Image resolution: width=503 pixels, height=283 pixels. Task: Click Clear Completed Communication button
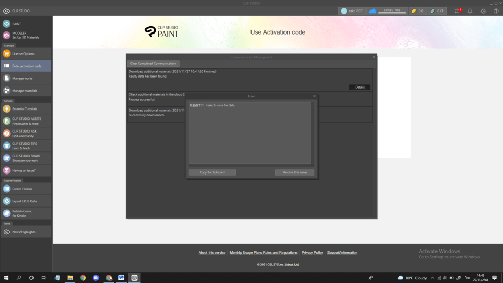[x=153, y=63]
